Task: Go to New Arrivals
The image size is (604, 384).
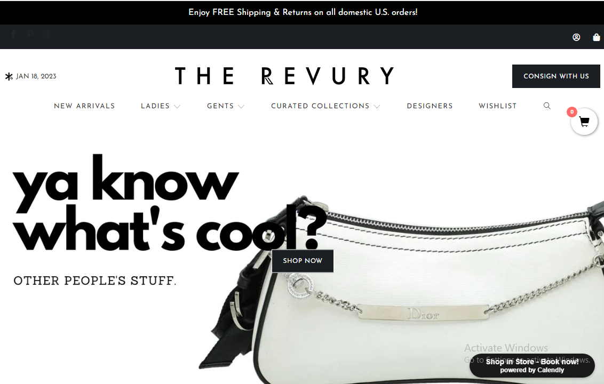Action: [x=84, y=106]
